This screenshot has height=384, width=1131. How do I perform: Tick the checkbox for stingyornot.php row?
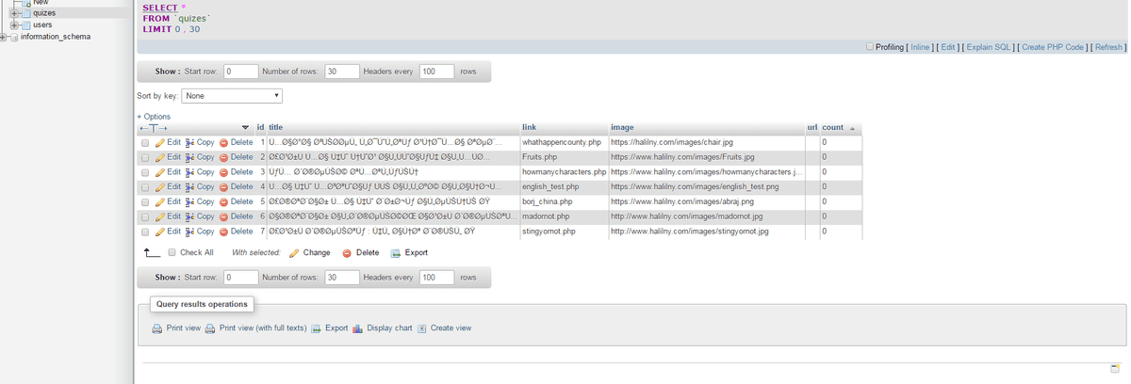[145, 231]
